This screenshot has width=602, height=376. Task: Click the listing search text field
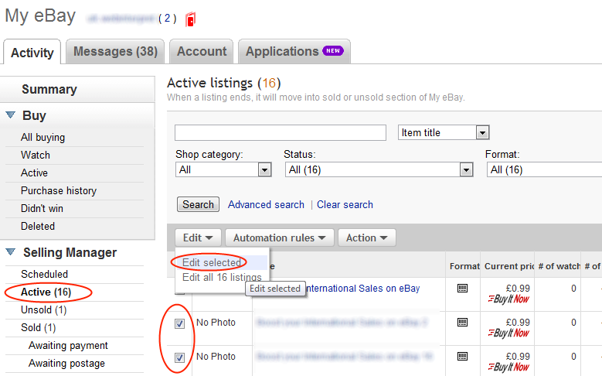tap(280, 133)
